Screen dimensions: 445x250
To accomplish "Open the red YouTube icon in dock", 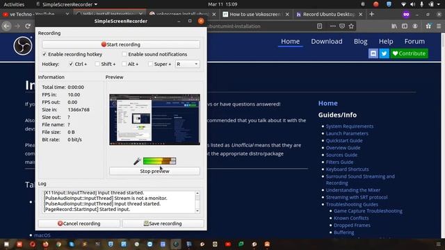I will [x=228, y=244].
